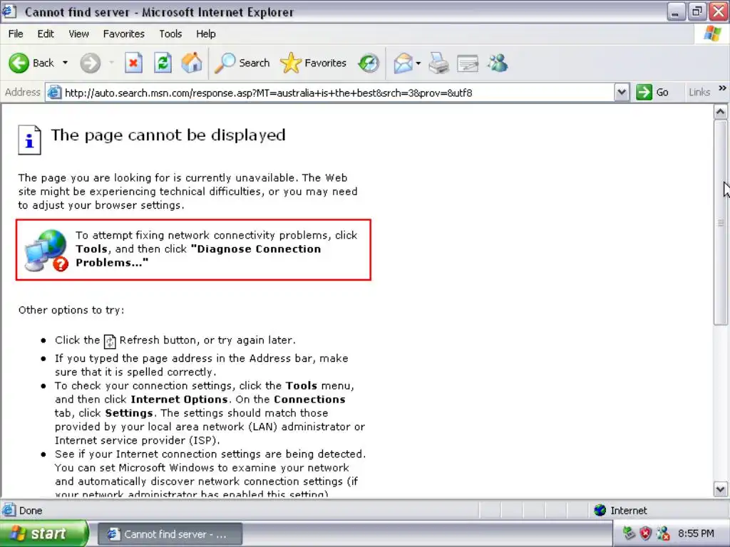Open the Help menu
Viewport: 730px width, 547px height.
coord(206,34)
